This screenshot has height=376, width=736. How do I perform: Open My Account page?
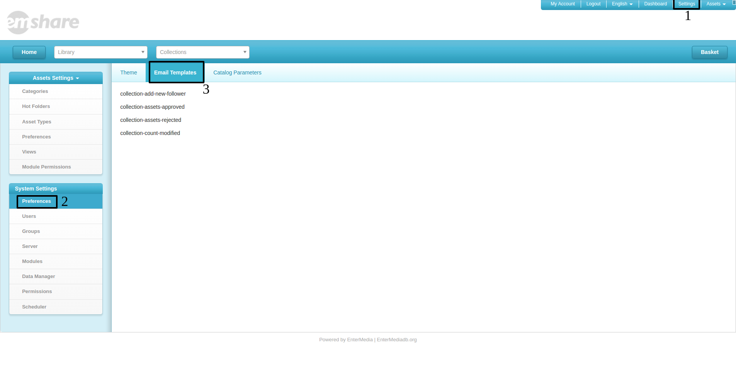pyautogui.click(x=563, y=4)
